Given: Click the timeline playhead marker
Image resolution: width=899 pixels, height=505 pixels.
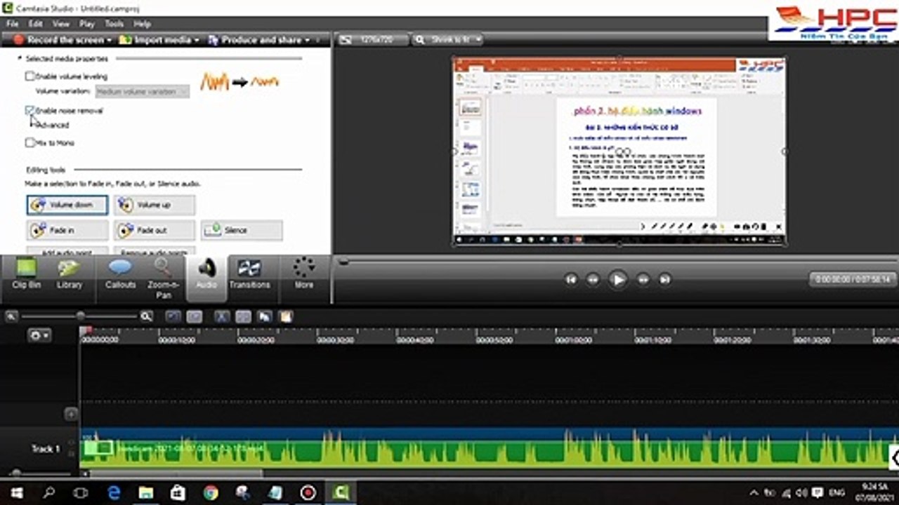Looking at the screenshot, I should point(85,330).
